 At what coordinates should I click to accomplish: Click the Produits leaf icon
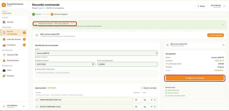pyautogui.click(x=4, y=76)
